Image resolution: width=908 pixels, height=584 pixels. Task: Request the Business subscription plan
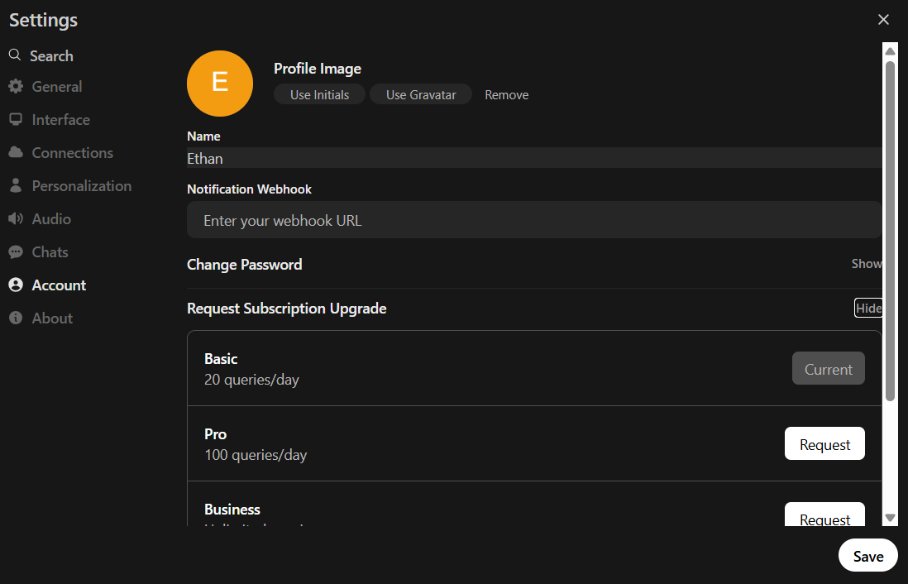click(824, 516)
